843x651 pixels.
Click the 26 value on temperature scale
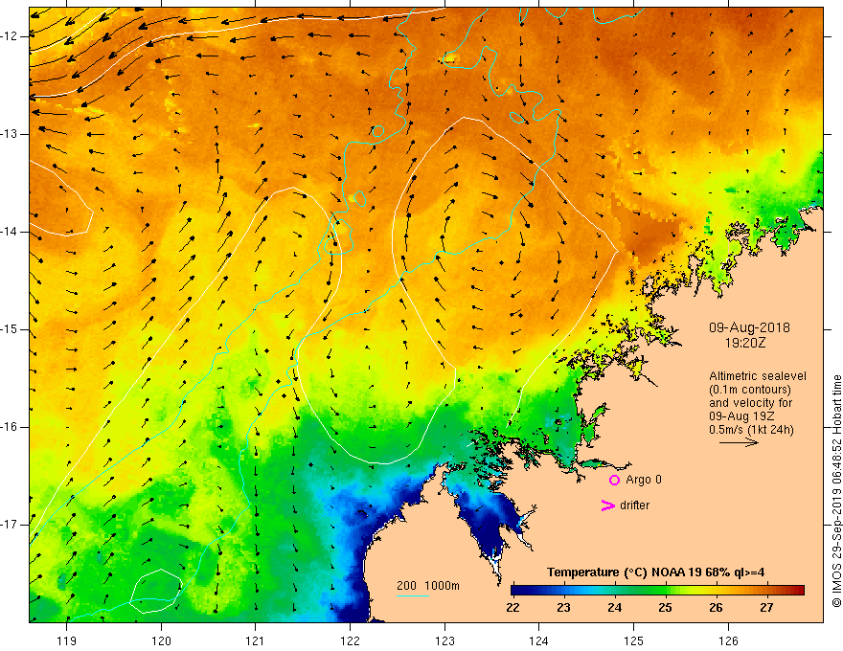click(x=716, y=608)
